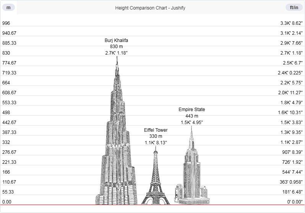This screenshot has height=213, width=305.
Task: Click the 1.5K' 4.95" Empire State label
Action: pos(192,123)
